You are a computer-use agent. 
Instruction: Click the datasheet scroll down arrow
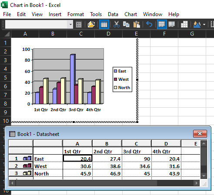click(204, 176)
